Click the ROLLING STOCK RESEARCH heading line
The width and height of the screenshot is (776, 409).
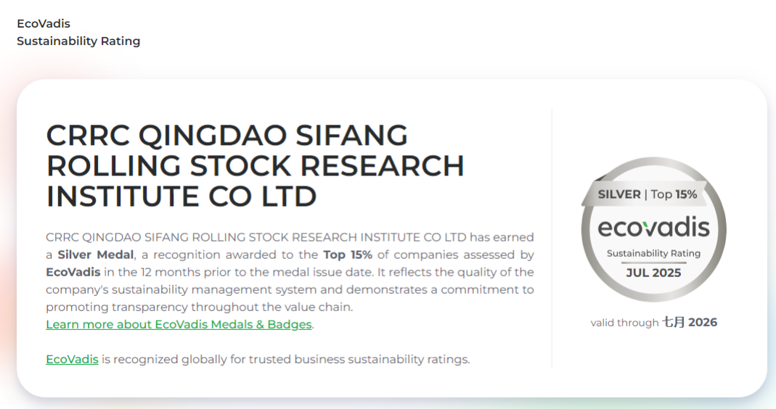[255, 166]
